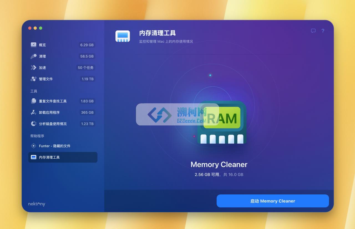Click the 1.19 TB manage files badge
The width and height of the screenshot is (355, 229).
tap(88, 79)
